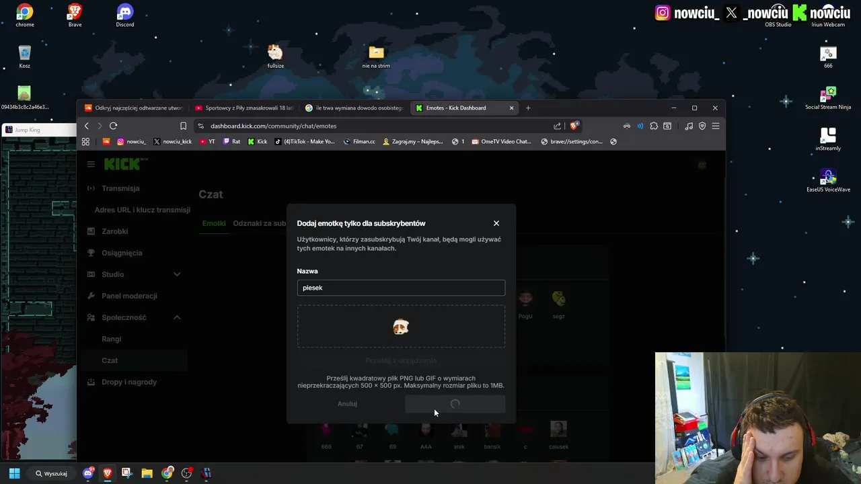Open a new browser tab
Image resolution: width=861 pixels, height=484 pixels.
[528, 108]
